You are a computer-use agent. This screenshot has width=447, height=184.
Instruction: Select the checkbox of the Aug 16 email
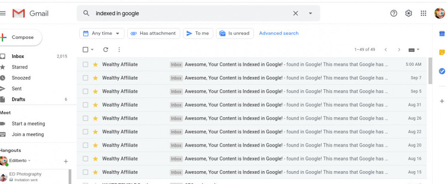(x=85, y=159)
